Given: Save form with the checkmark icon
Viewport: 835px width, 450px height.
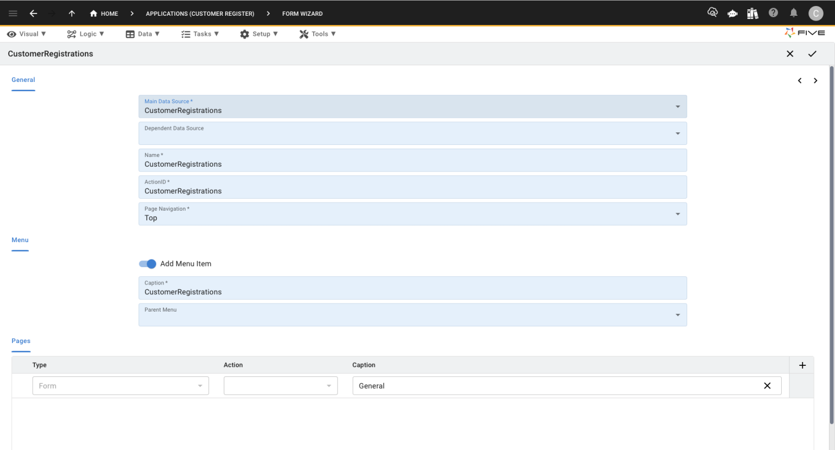Looking at the screenshot, I should (812, 54).
